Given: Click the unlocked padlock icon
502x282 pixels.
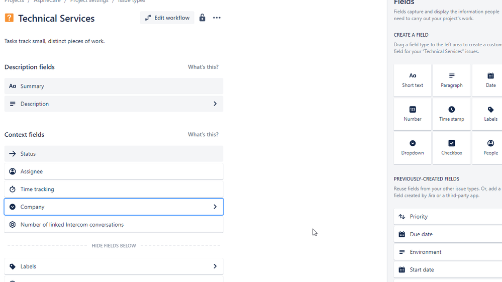Looking at the screenshot, I should tap(203, 18).
